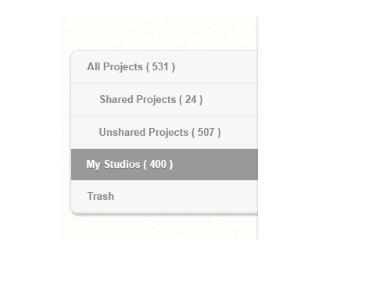Show Unshared Projects

(x=164, y=133)
